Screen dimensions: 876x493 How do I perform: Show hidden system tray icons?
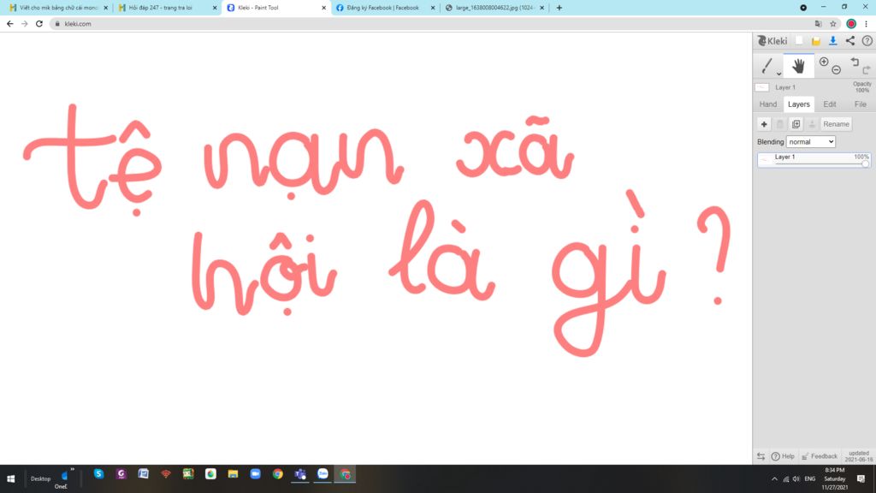774,479
